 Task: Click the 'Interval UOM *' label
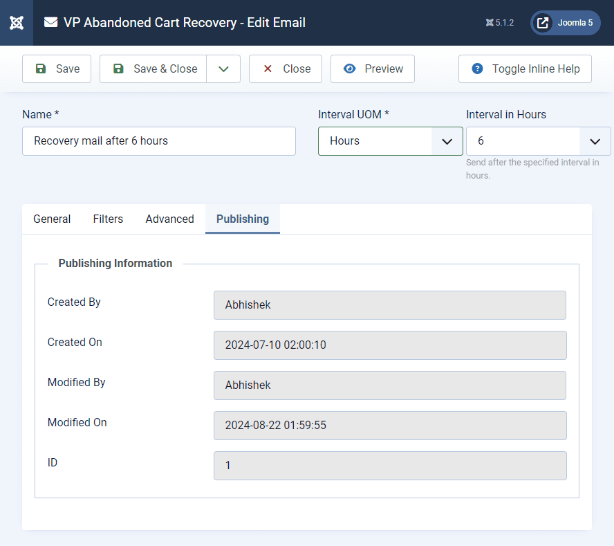[353, 114]
